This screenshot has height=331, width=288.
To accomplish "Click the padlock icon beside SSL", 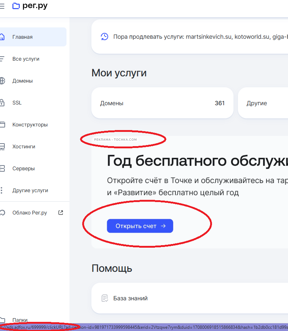I will (x=2, y=103).
